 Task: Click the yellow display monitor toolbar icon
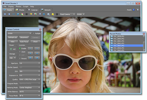[31, 14]
